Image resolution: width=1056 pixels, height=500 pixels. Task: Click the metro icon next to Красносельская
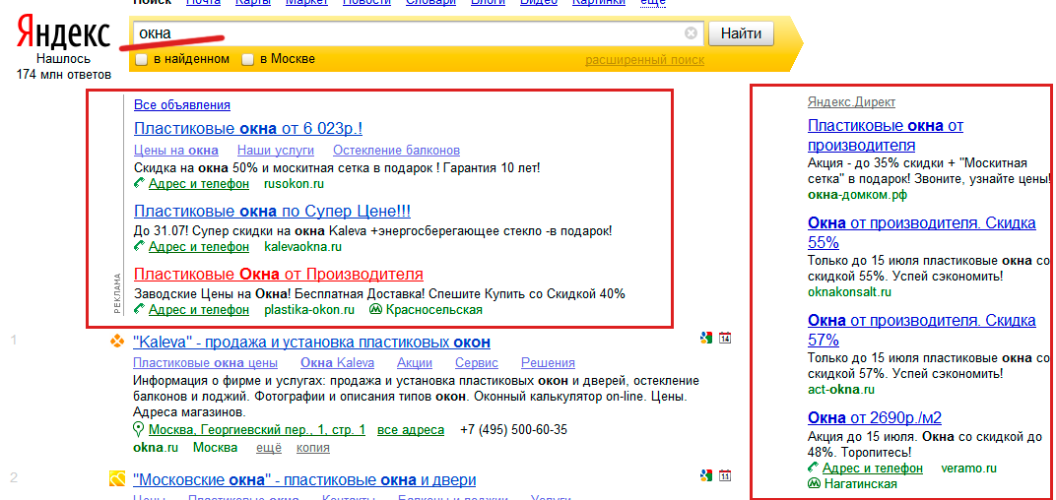(x=375, y=310)
